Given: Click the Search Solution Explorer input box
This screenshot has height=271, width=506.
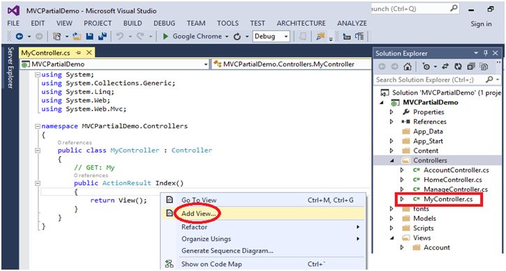Looking at the screenshot, I should (x=430, y=79).
